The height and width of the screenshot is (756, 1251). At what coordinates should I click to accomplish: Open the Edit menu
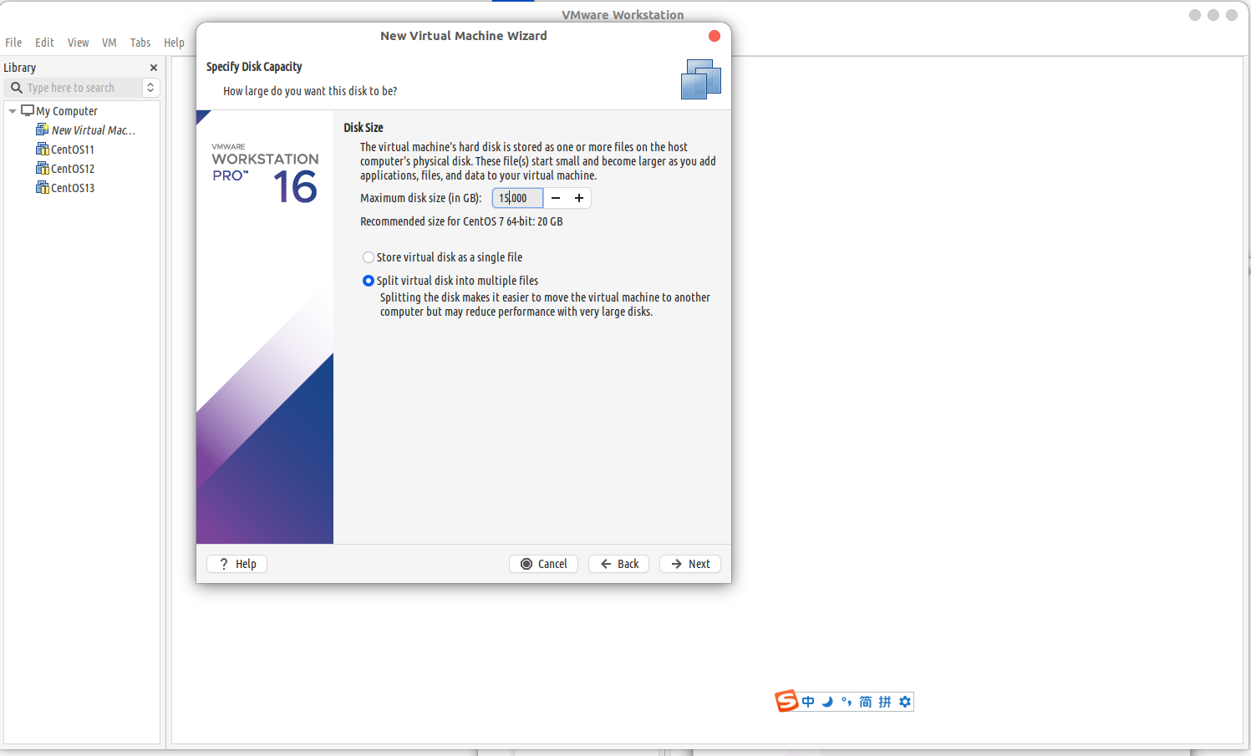(44, 43)
